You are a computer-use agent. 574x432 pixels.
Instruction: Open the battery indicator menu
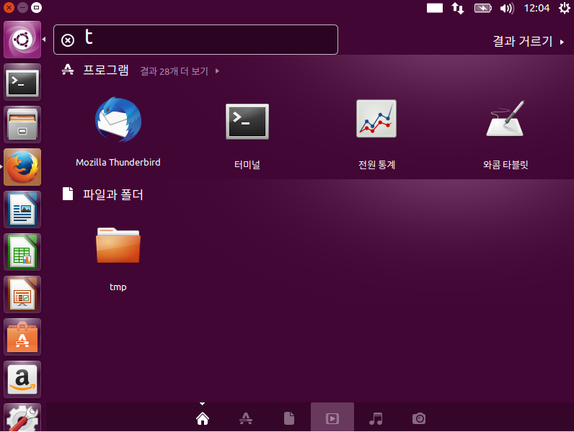click(x=483, y=8)
